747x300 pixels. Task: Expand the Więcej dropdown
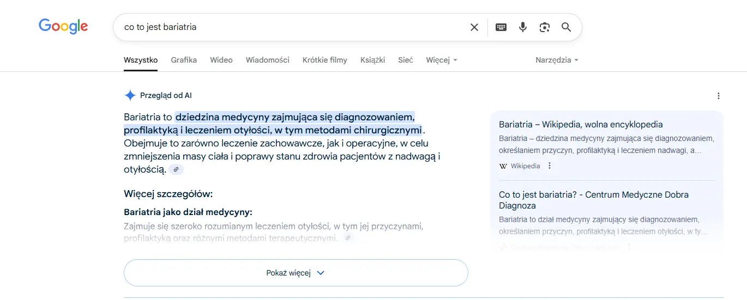(442, 60)
